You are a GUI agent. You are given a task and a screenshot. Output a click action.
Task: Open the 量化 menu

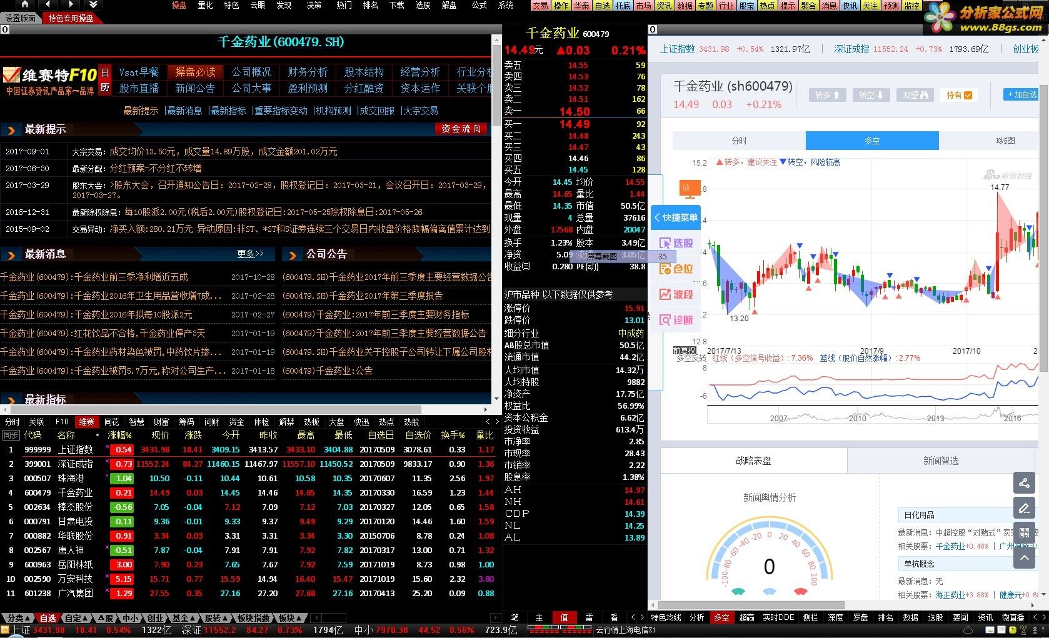coord(205,5)
